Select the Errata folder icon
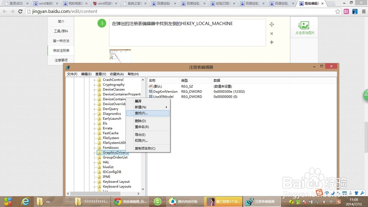368x207 pixels. point(99,128)
